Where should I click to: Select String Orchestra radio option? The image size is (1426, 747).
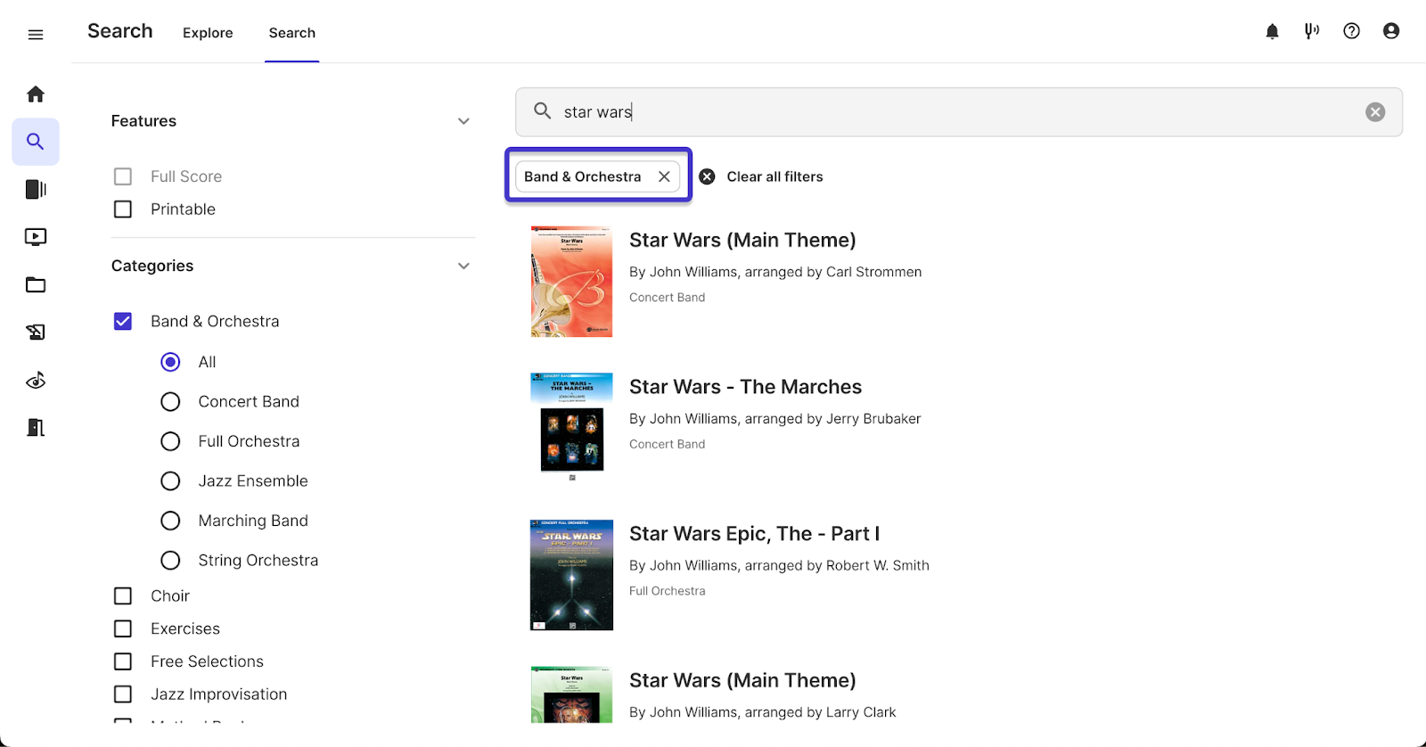pos(170,561)
